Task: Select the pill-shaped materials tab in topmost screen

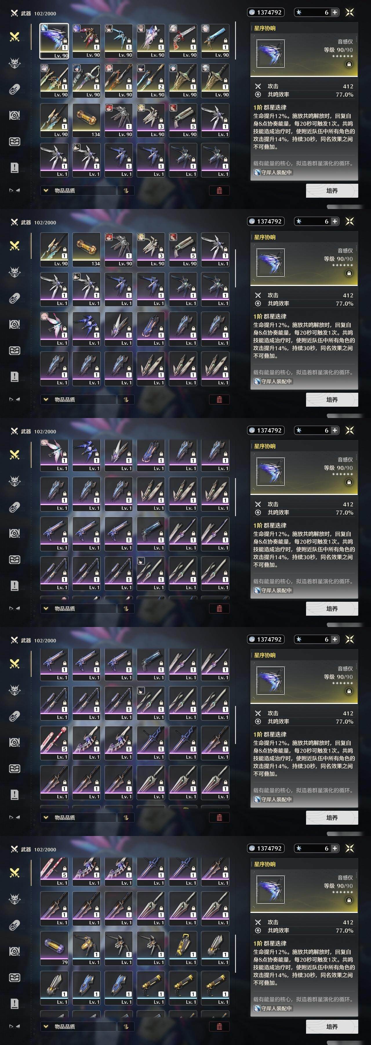Action: pos(14,89)
